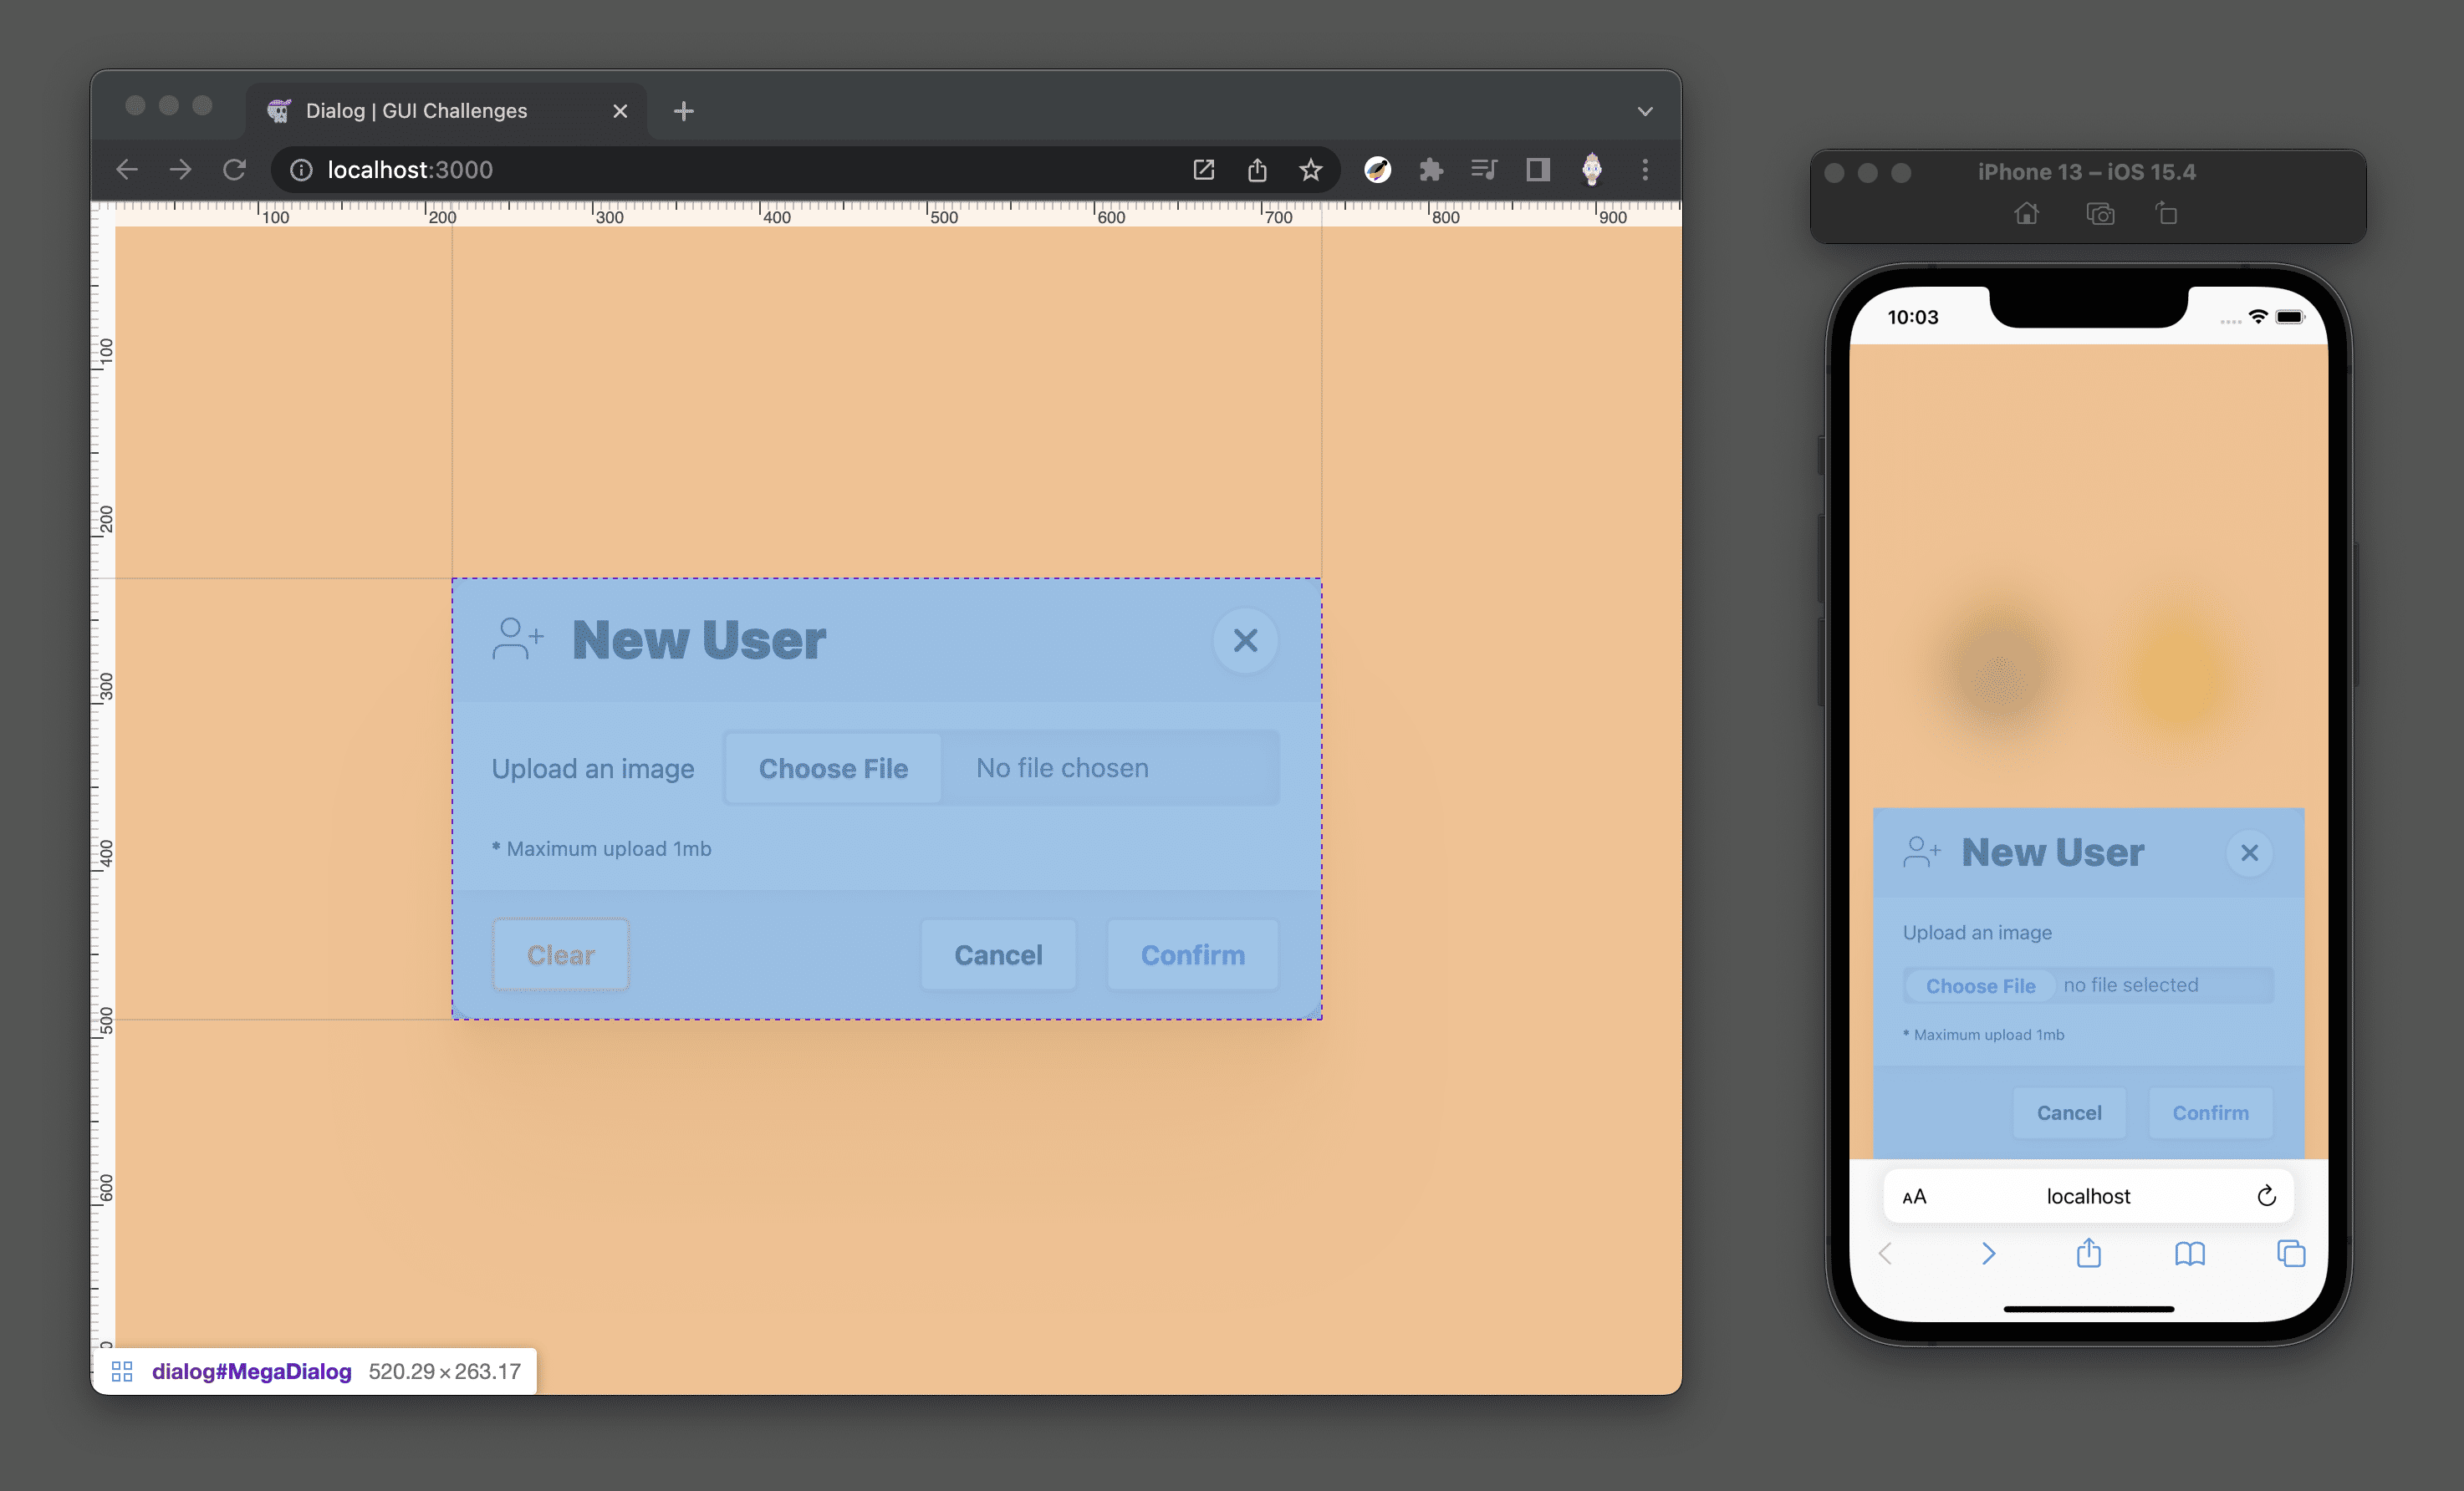Click the close X button on mobile dialog
The image size is (2464, 1491).
pos(2249,852)
